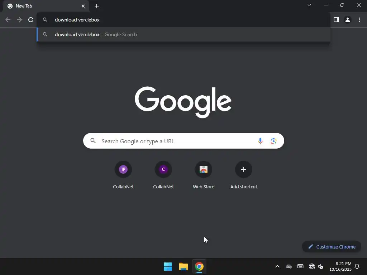The width and height of the screenshot is (367, 275).
Task: Click the Google search box on page
Action: point(183,141)
